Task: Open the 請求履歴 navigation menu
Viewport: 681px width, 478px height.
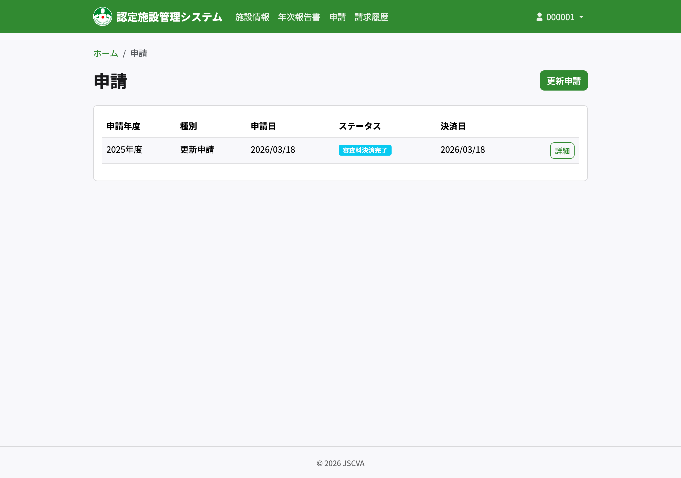Action: 371,18
